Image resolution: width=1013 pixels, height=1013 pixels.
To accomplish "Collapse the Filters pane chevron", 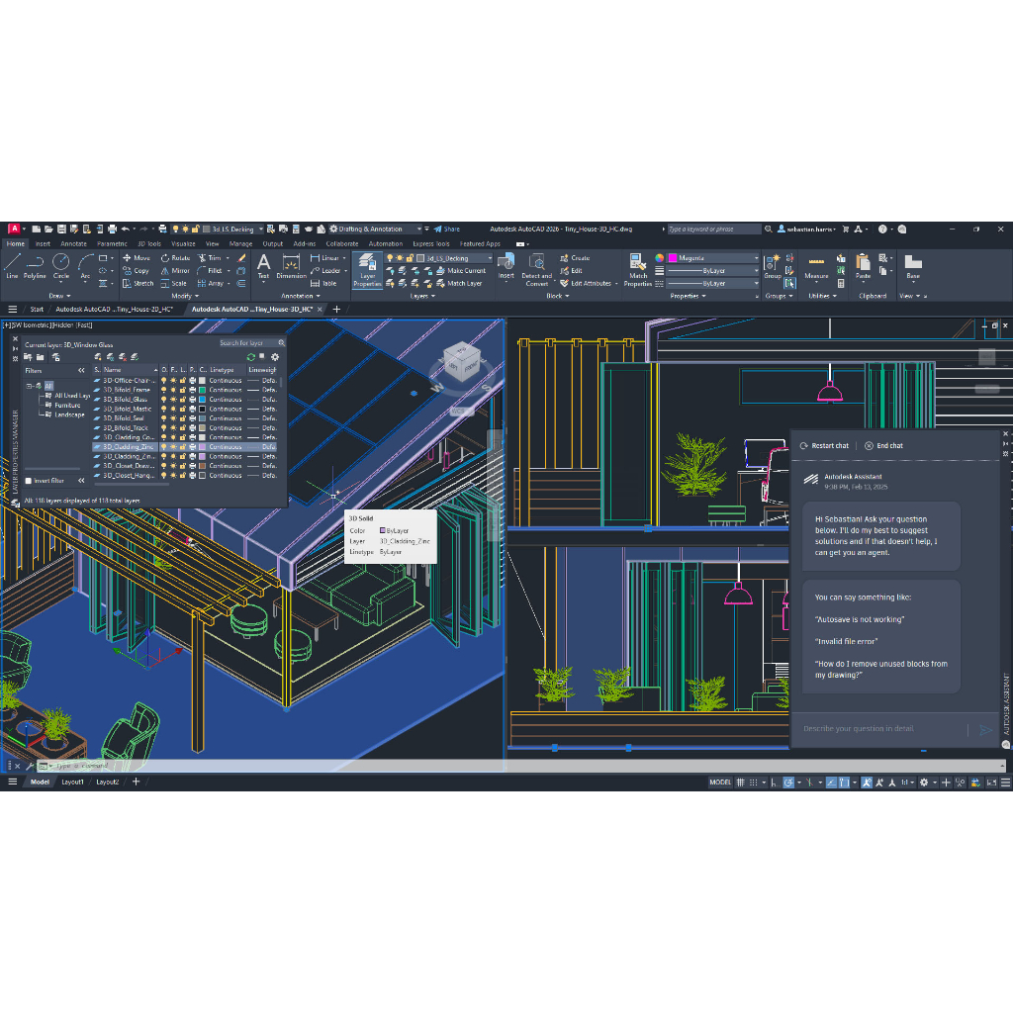I will (x=81, y=370).
